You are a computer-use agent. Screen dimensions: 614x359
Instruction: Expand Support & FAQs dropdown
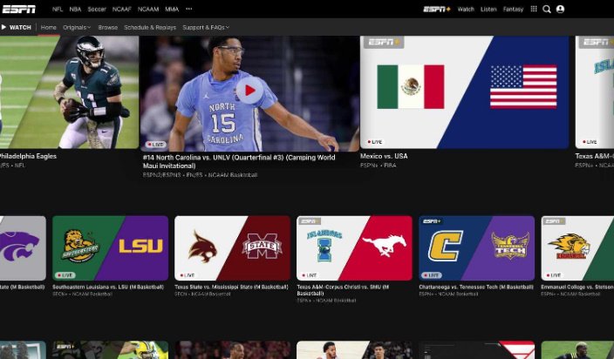point(205,27)
